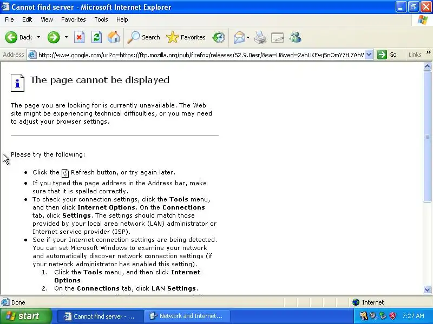The width and height of the screenshot is (433, 324).
Task: Click the Edit page toolbar icon
Action: [x=277, y=37]
